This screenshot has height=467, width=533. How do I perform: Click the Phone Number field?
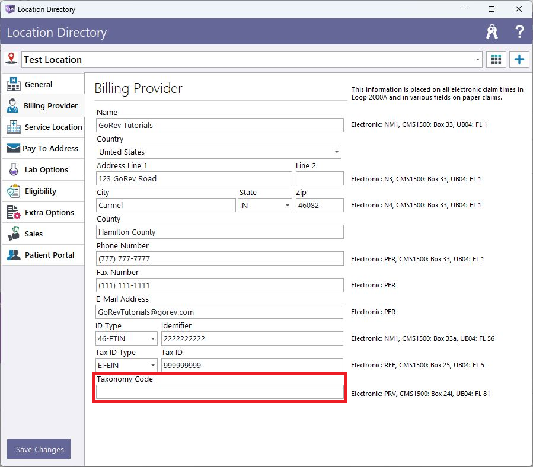[x=219, y=258]
